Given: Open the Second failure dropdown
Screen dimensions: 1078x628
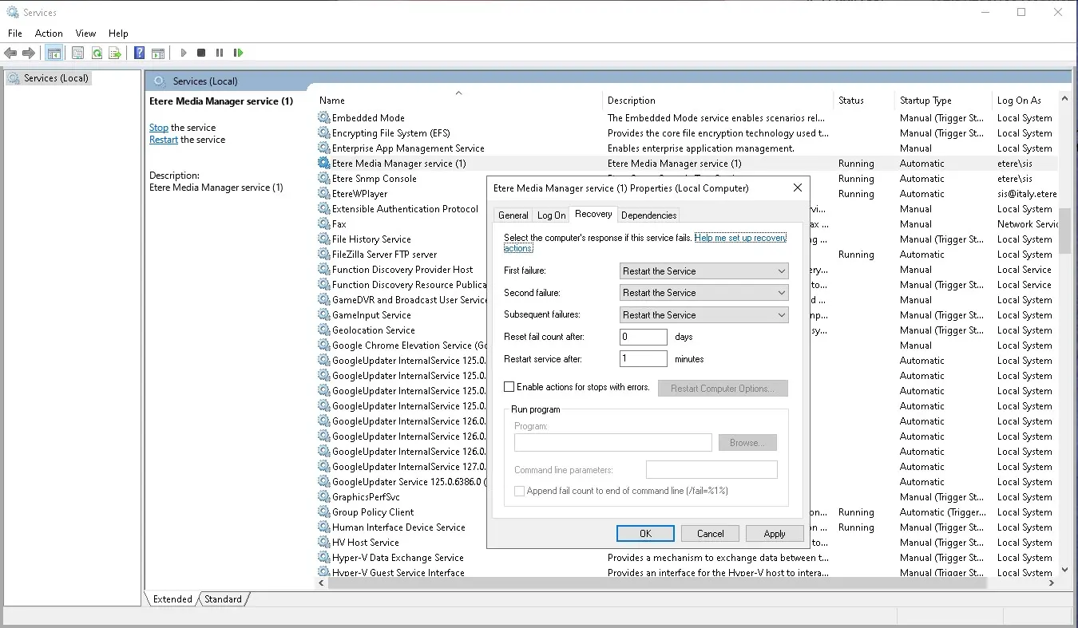Looking at the screenshot, I should (x=703, y=293).
